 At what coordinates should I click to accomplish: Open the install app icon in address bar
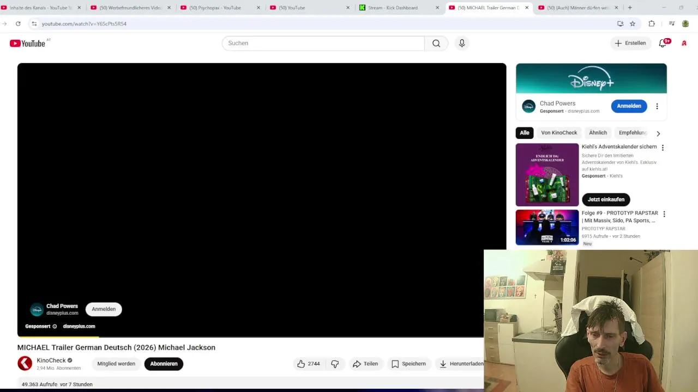620,23
